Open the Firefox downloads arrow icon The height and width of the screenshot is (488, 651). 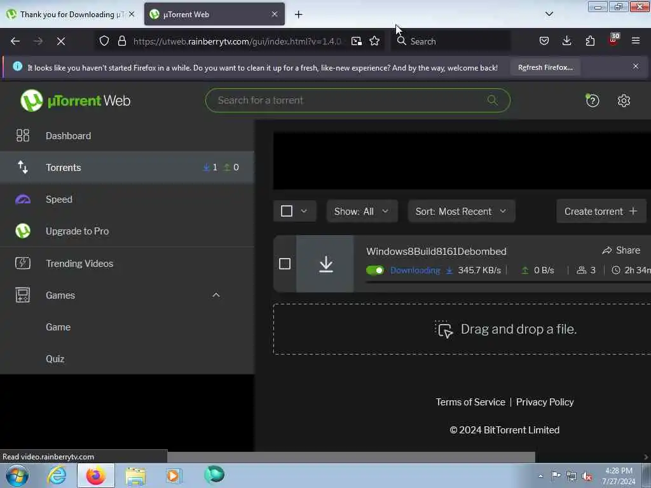(x=566, y=41)
